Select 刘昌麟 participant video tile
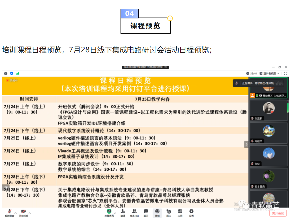The image size is (292, 221). pyautogui.click(x=269, y=111)
